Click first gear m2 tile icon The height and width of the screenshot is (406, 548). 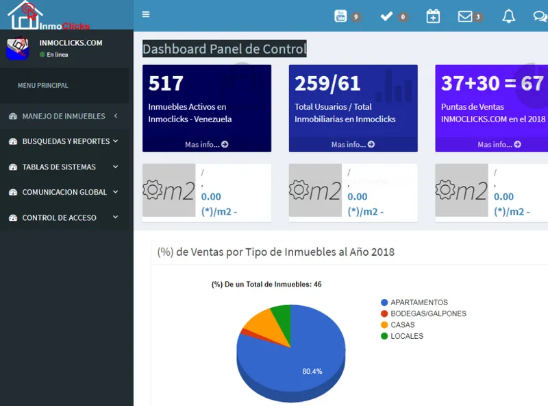[169, 190]
